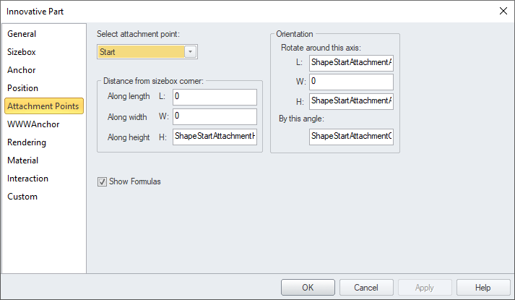Click the Select attachment point label
This screenshot has height=300, width=515.
point(138,34)
